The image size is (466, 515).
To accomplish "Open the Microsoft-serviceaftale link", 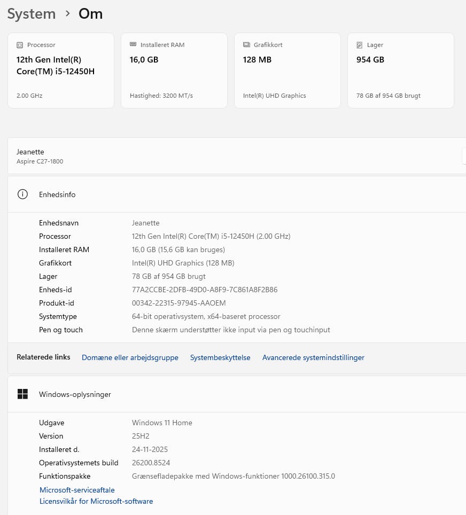I will 77,490.
